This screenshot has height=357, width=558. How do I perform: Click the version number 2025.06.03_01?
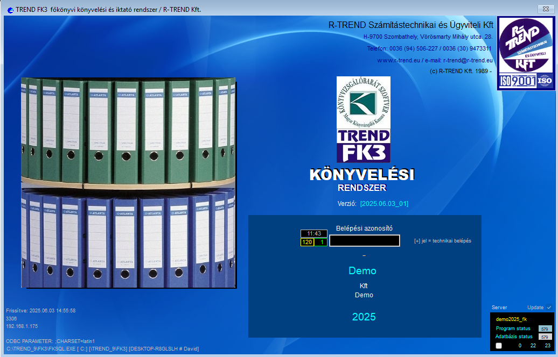click(384, 204)
